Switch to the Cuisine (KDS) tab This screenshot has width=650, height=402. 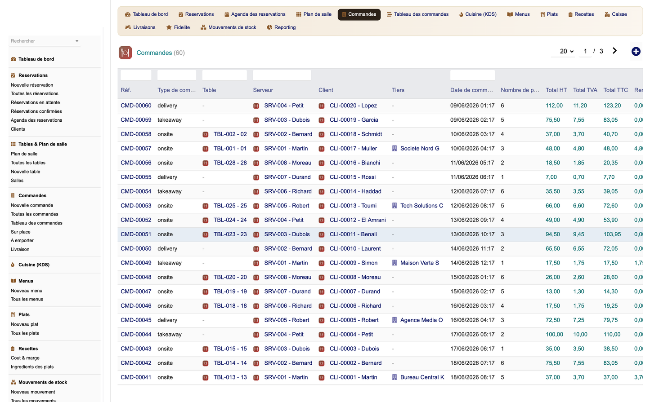[x=478, y=14]
